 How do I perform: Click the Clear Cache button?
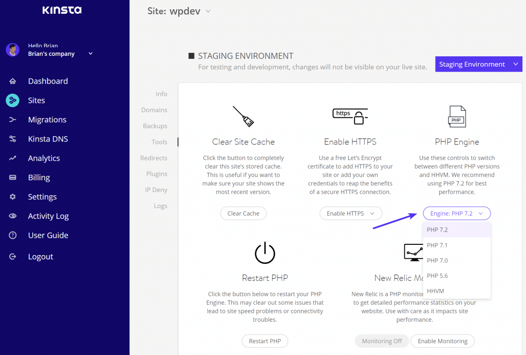tap(243, 214)
